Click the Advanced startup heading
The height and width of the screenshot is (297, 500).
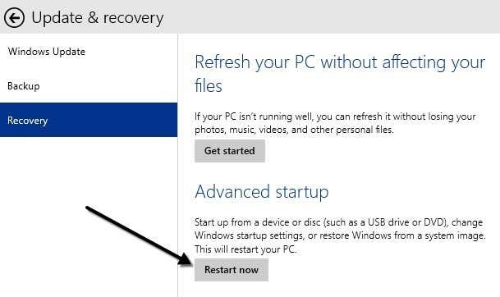[261, 192]
